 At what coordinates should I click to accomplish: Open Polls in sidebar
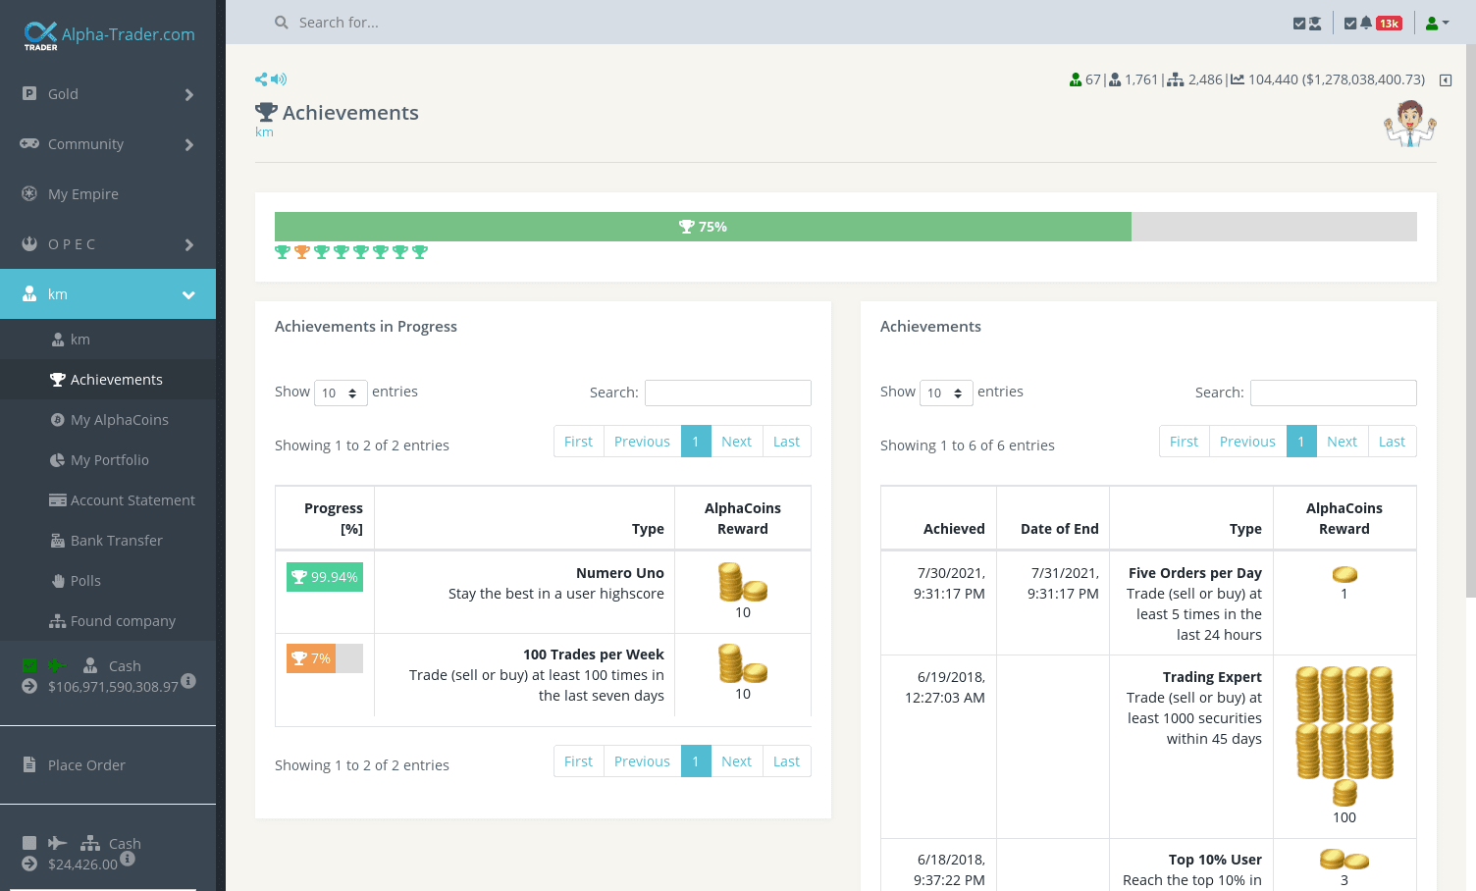click(x=108, y=581)
